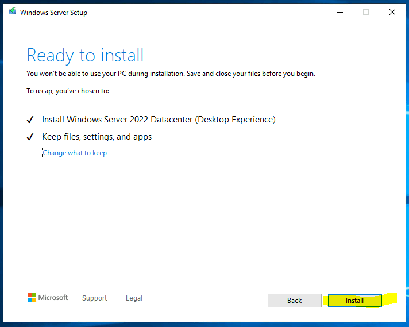409x327 pixels.
Task: Click the Windows Server Setup title icon
Action: [12, 11]
